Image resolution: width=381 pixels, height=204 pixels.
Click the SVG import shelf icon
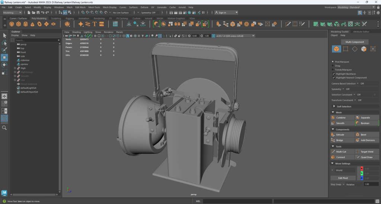pos(102,24)
